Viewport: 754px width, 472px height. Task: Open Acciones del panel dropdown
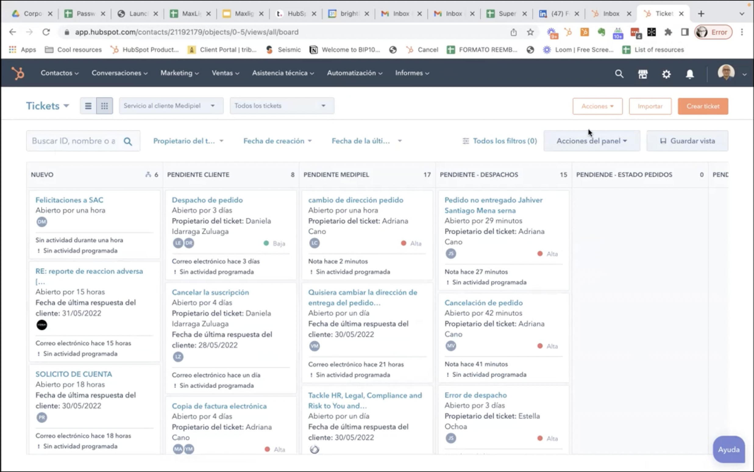(592, 141)
